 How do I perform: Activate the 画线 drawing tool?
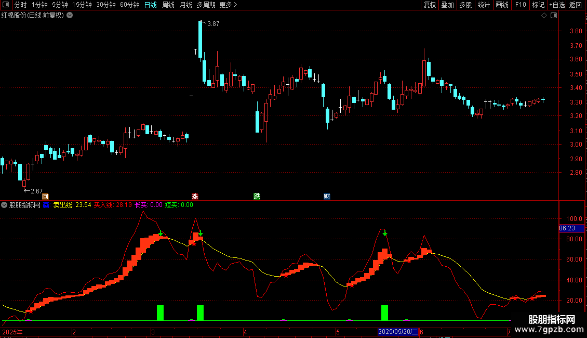(x=502, y=5)
